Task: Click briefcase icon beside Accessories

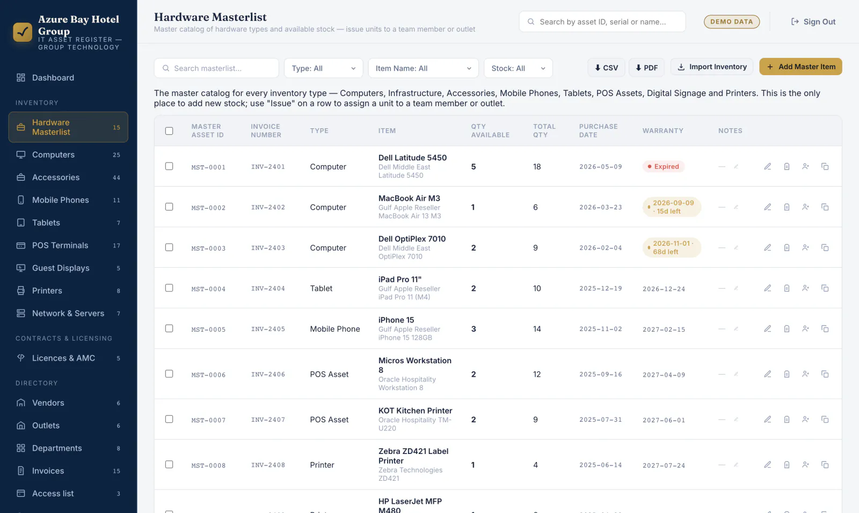Action: [21, 177]
